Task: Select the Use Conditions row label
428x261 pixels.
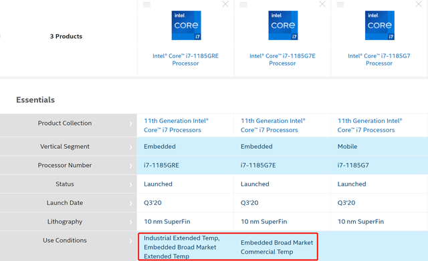Action: (65, 240)
